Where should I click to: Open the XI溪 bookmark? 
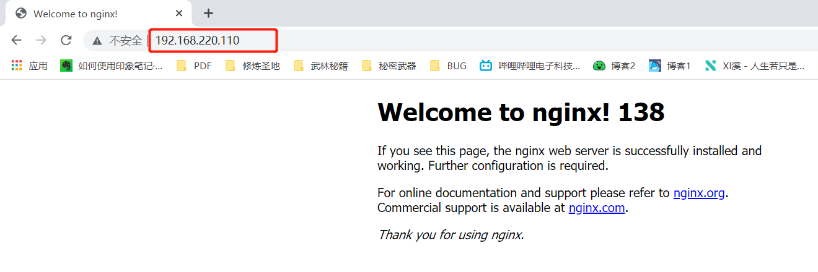(755, 66)
